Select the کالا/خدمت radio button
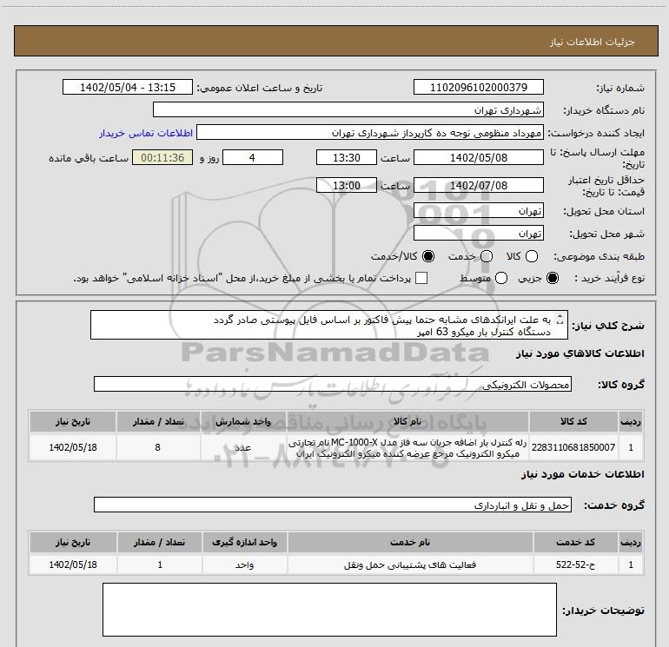669x647 pixels. pyautogui.click(x=428, y=256)
